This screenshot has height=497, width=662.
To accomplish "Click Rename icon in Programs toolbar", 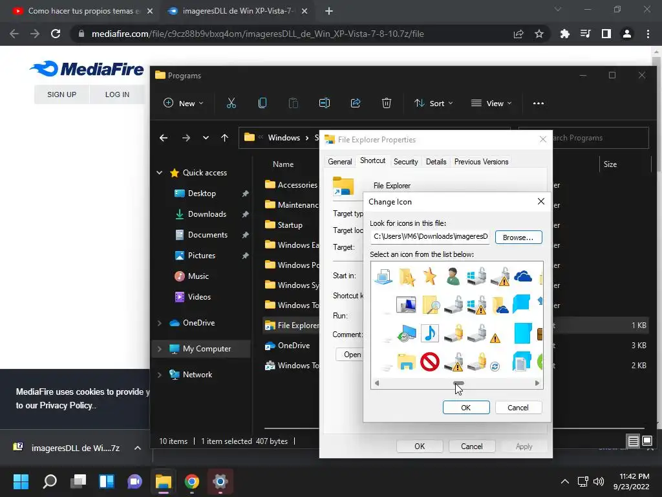I will (325, 103).
